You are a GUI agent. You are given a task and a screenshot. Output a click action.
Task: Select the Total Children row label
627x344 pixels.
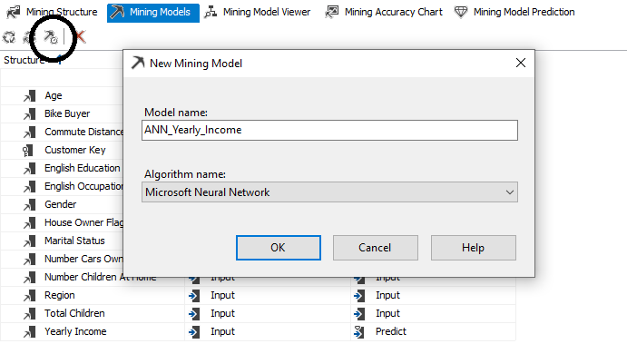pos(74,313)
